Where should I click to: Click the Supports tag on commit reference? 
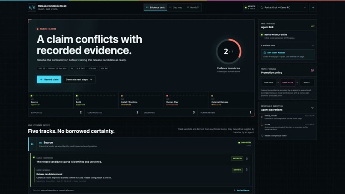[x=237, y=170]
